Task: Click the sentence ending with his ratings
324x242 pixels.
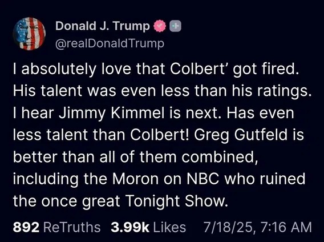Action: click(162, 91)
